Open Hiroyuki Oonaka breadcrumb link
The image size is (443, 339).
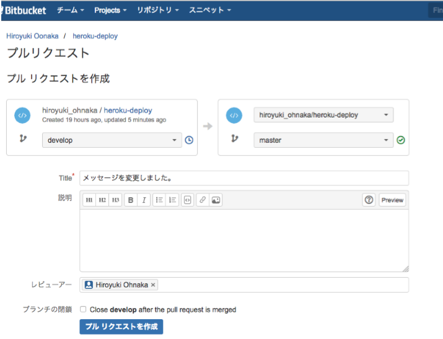(x=32, y=36)
